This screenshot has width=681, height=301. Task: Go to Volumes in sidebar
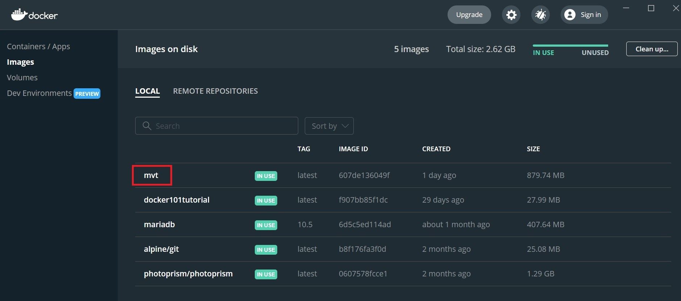pyautogui.click(x=22, y=78)
